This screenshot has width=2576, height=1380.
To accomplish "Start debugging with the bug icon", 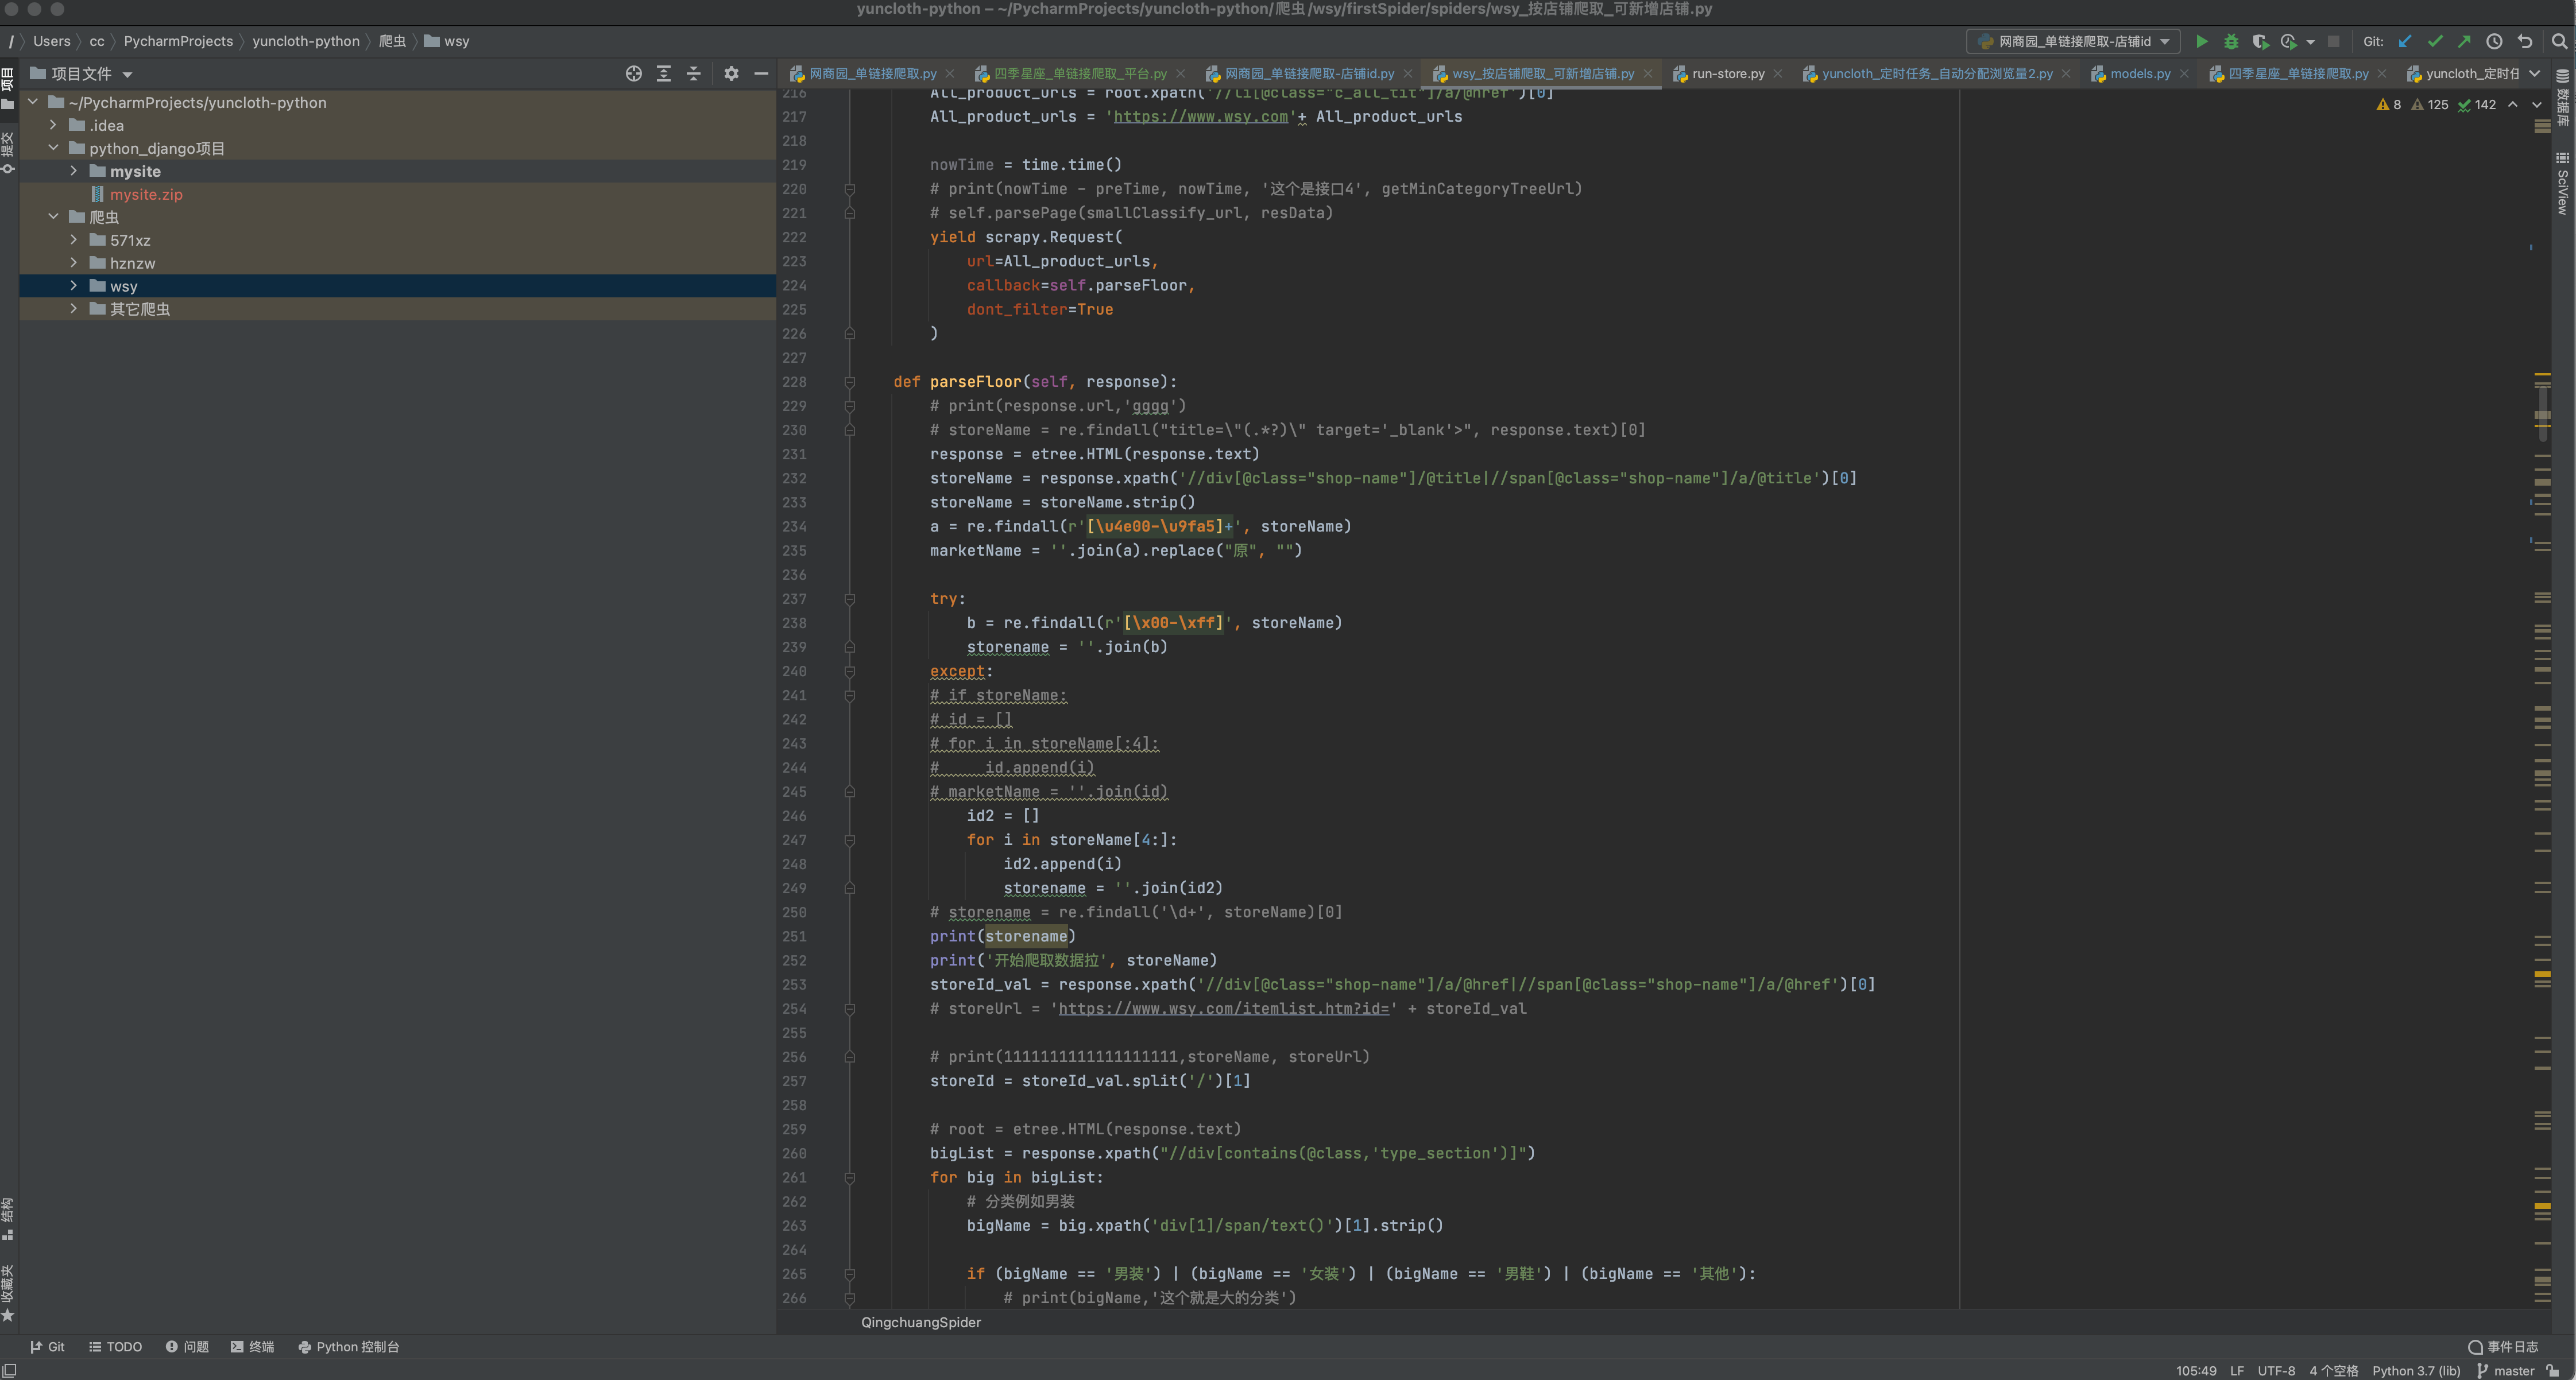I will pos(2231,41).
